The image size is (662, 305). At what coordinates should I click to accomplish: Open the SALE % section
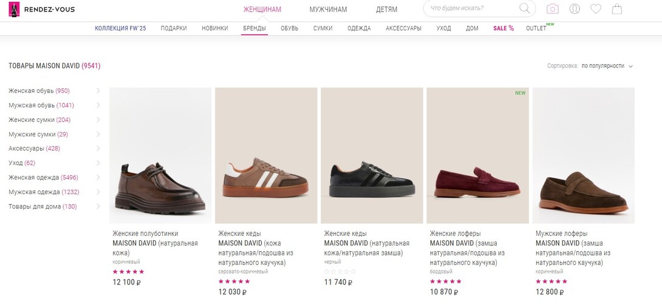[x=503, y=28]
